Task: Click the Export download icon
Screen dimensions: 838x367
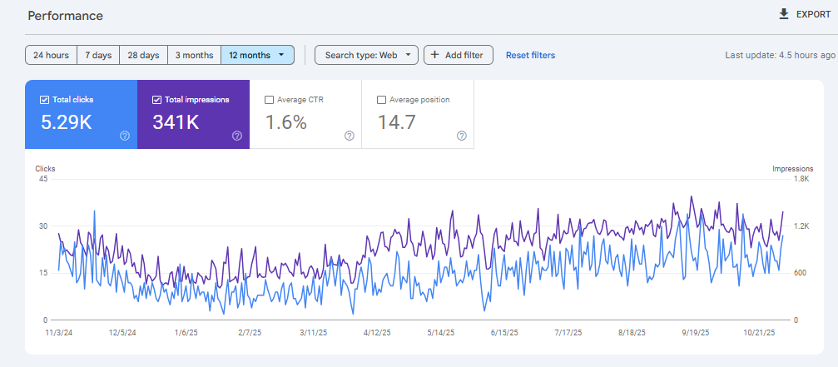Action: pos(783,15)
